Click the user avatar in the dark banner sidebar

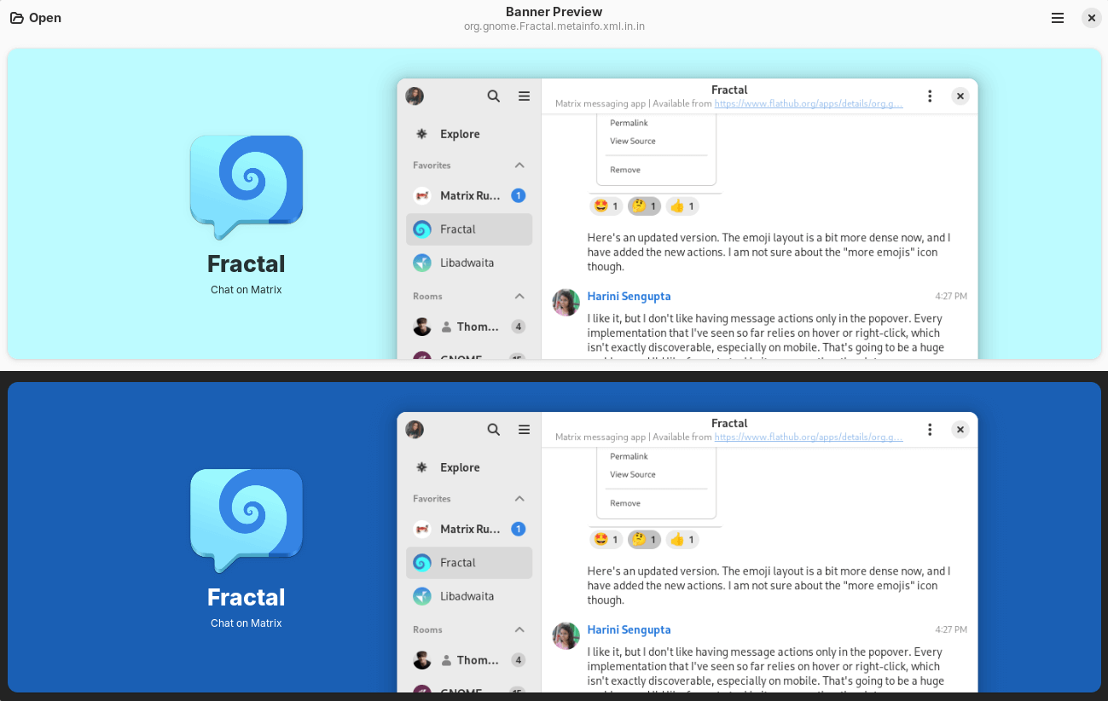tap(415, 430)
